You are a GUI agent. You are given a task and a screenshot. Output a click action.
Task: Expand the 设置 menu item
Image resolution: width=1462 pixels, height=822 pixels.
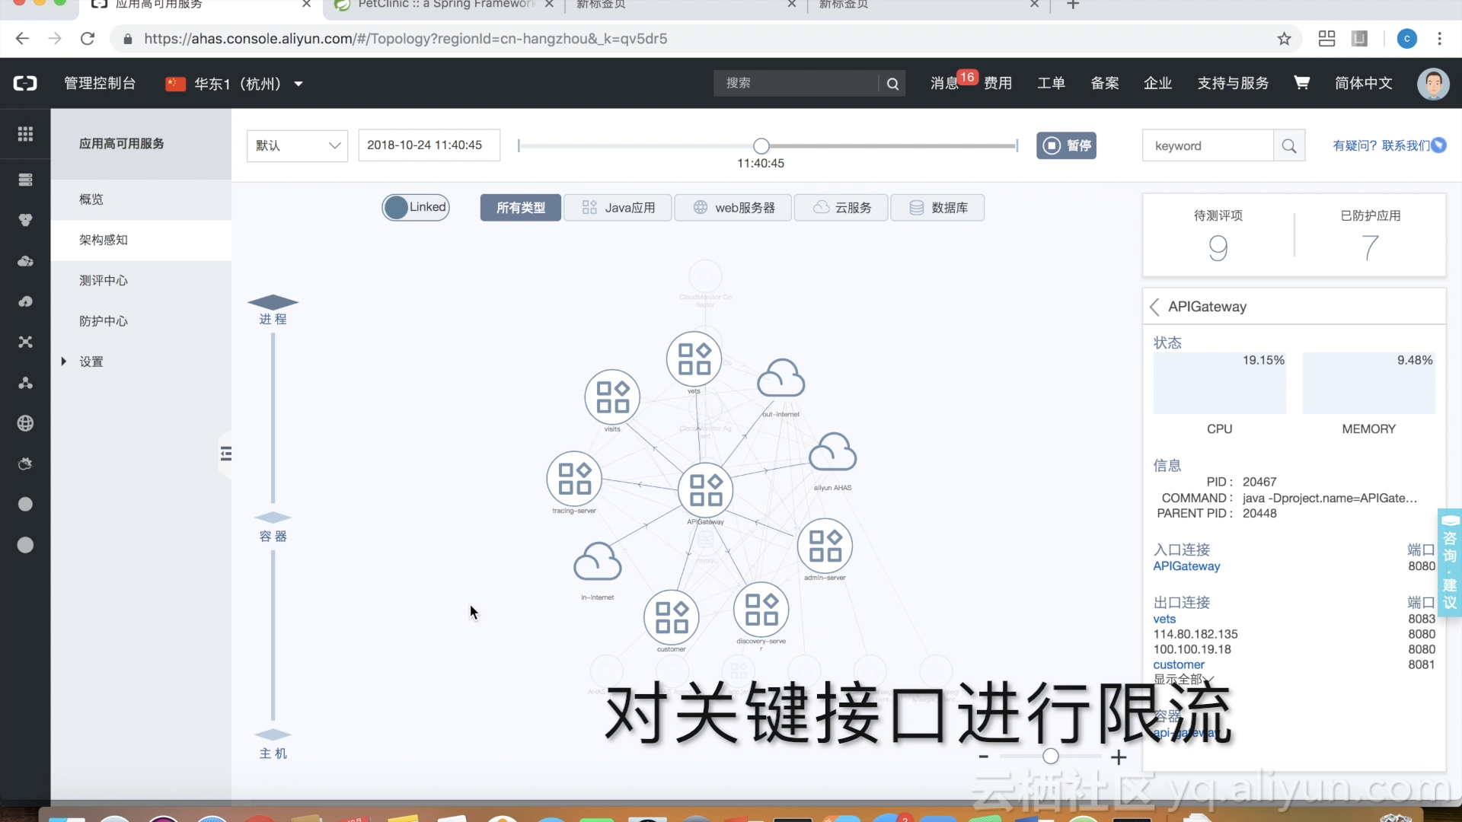[91, 362]
